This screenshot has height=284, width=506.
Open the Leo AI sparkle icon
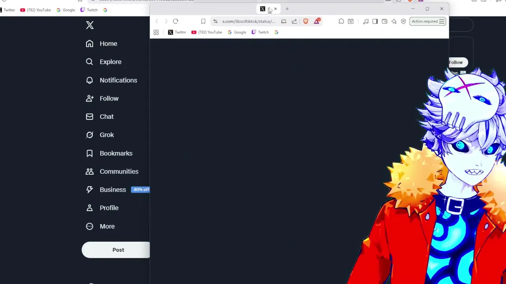[394, 21]
